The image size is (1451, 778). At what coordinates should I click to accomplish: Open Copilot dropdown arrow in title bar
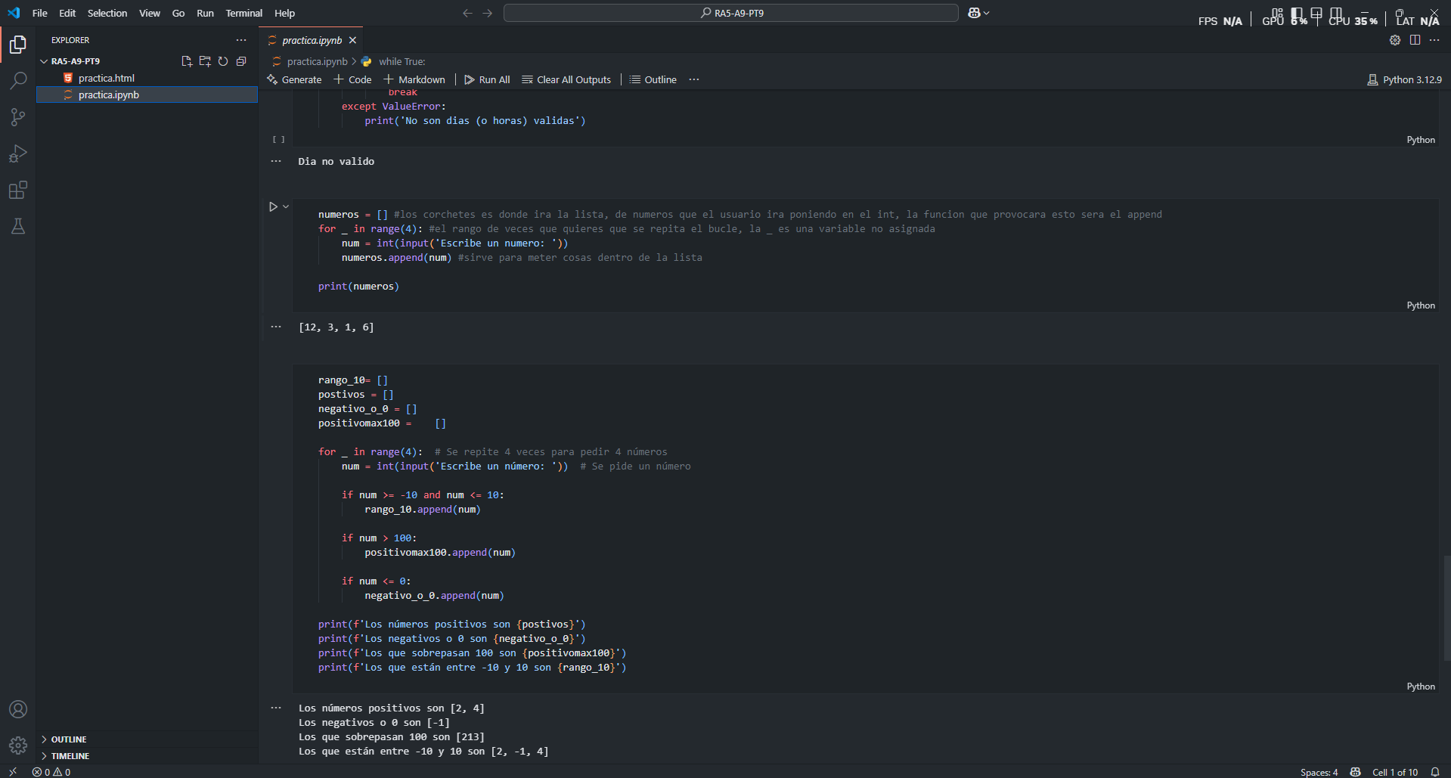[986, 13]
